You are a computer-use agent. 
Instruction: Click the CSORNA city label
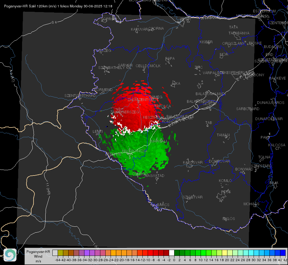coord(156,29)
